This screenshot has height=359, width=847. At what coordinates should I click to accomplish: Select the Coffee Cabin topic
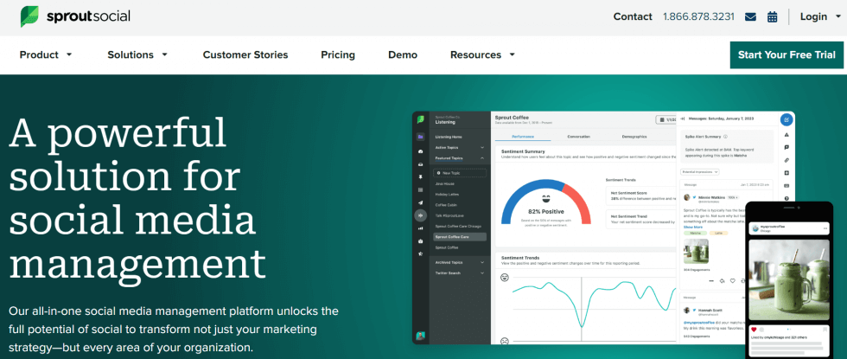pyautogui.click(x=445, y=205)
